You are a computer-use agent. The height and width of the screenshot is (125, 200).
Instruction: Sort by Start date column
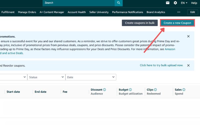click(13, 92)
